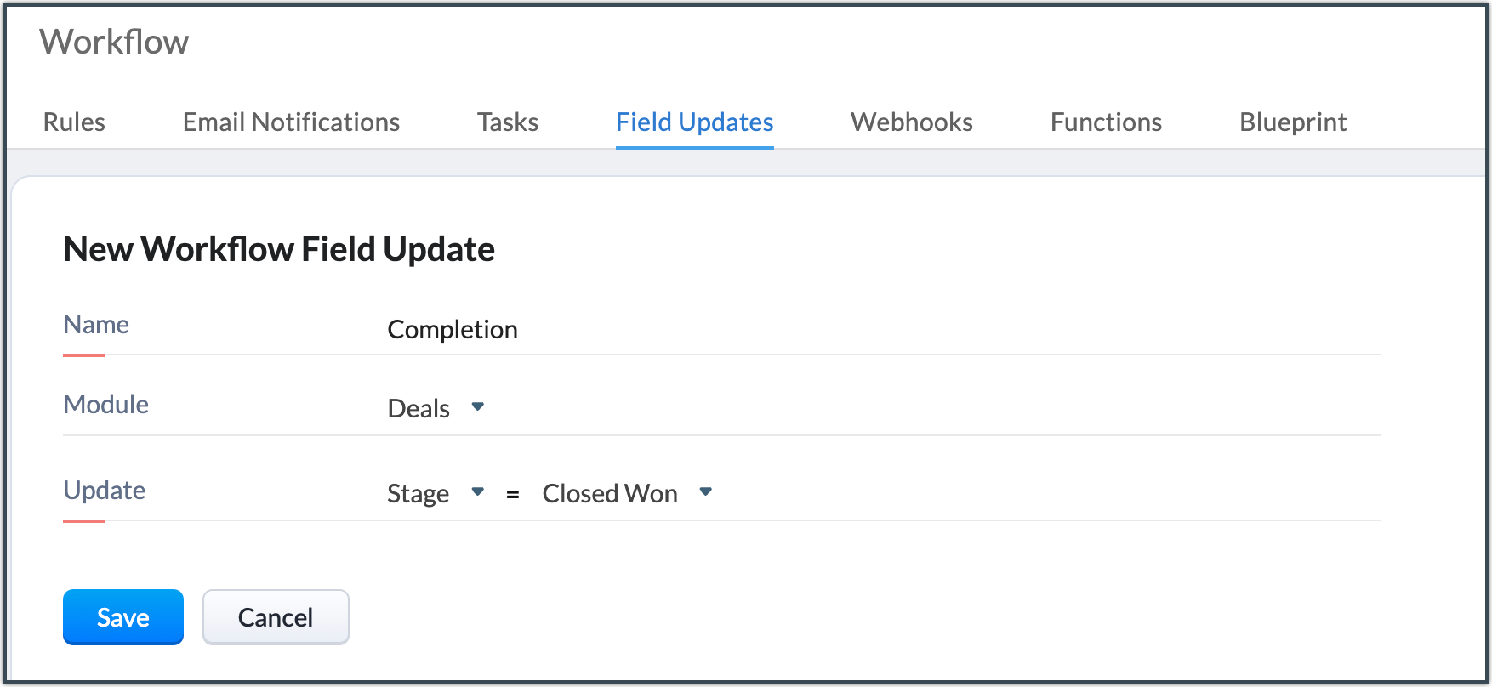Click the Name field label
The width and height of the screenshot is (1492, 687).
pos(96,325)
